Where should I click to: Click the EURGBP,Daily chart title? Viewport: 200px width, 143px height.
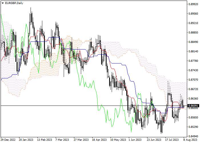point(14,3)
